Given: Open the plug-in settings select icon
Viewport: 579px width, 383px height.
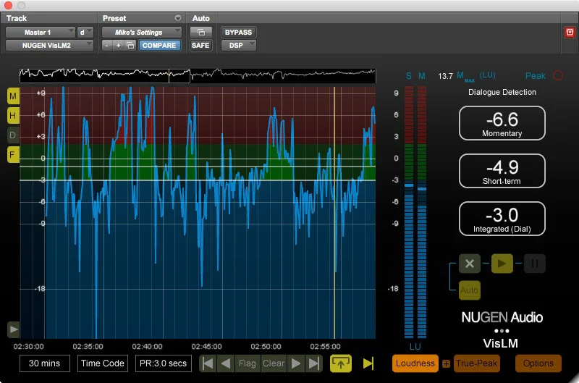Looking at the screenshot, I should 130,46.
